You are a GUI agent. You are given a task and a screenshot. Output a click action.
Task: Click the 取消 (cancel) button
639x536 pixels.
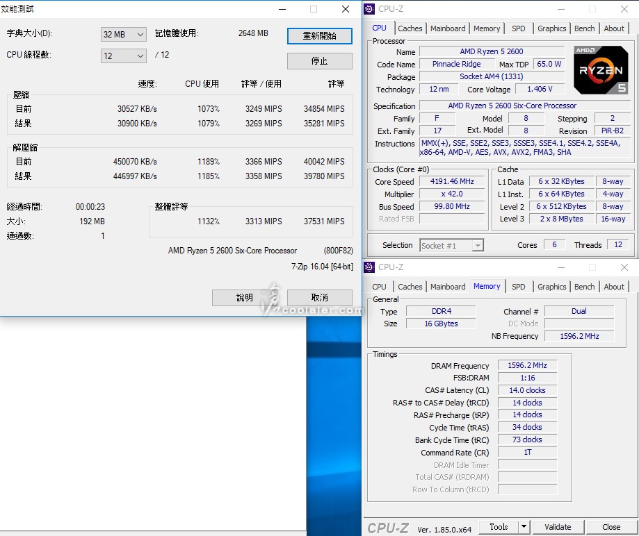[320, 297]
